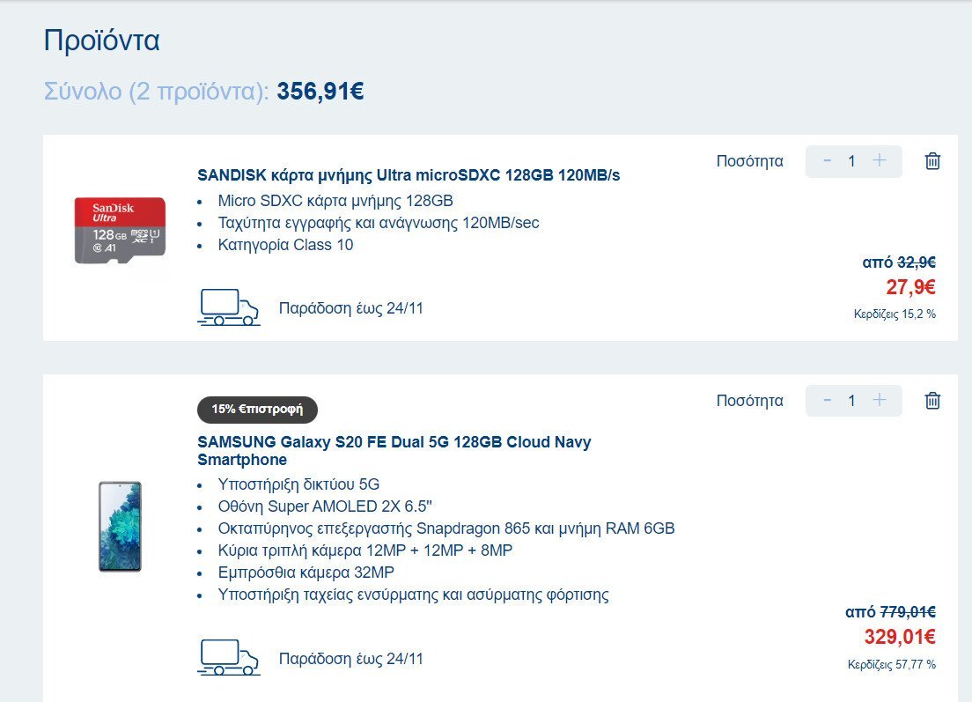Screen dimensions: 972x702
Task: Delete the SAMSUNG Galaxy S20 FE from cart
Action: [932, 401]
